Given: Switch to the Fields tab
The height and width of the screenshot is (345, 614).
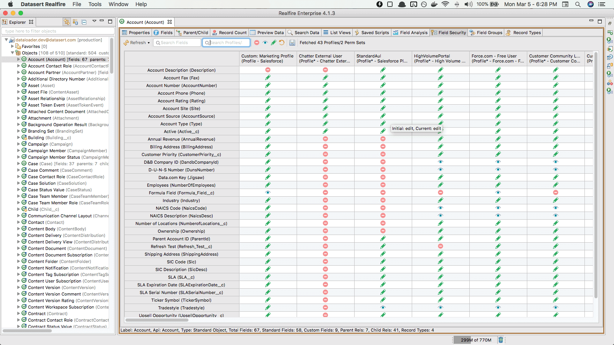Looking at the screenshot, I should 163,33.
